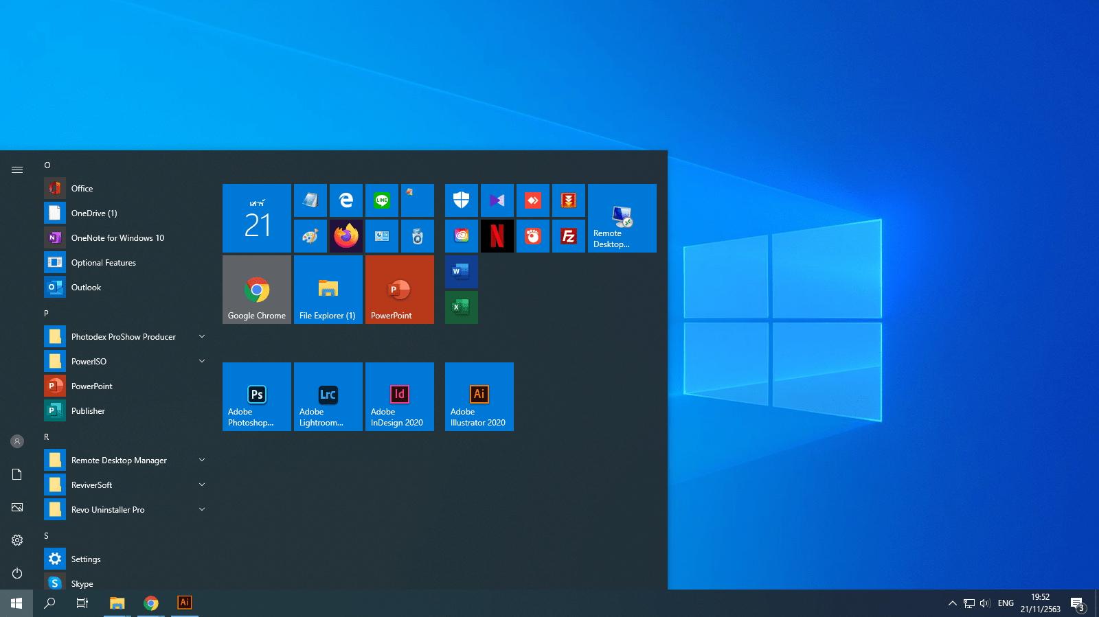Viewport: 1099px width, 617px height.
Task: Launch Skype from the app list
Action: pos(126,582)
